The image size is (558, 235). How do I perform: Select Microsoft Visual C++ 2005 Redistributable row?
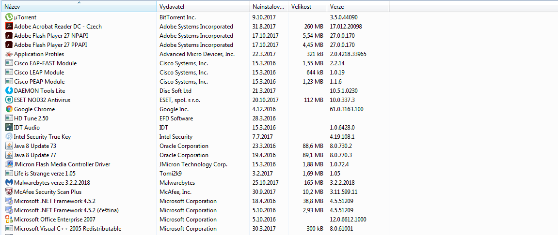click(67, 229)
